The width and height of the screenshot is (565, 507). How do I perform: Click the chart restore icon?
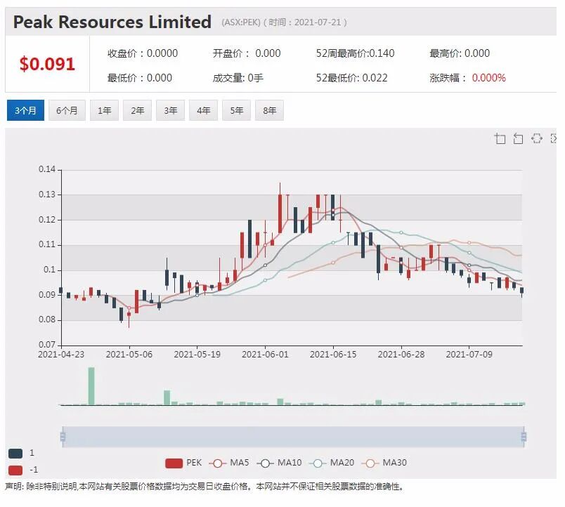coord(536,138)
